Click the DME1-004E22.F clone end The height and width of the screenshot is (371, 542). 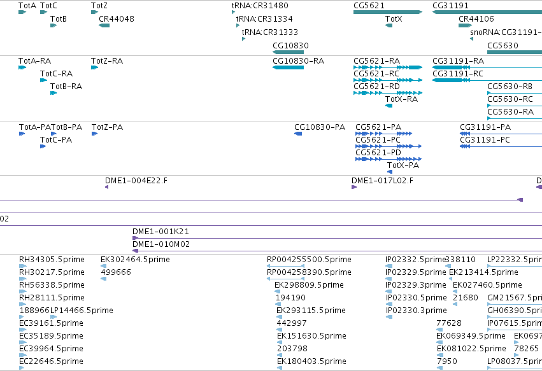tap(107, 187)
